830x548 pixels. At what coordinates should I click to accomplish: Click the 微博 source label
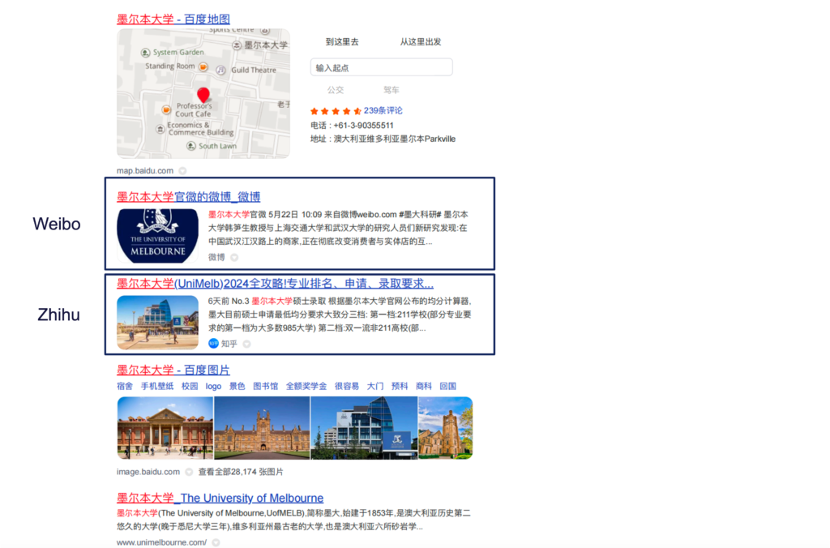(216, 257)
